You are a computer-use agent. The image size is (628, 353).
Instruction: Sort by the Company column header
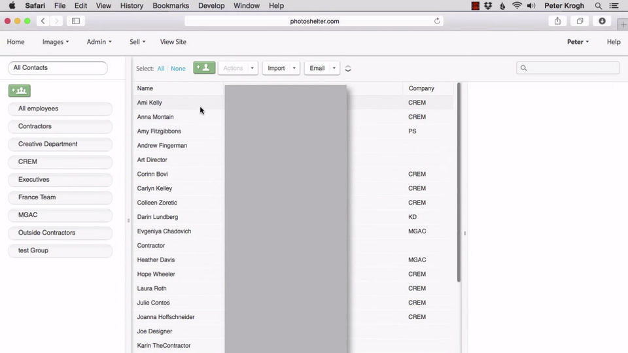point(421,88)
